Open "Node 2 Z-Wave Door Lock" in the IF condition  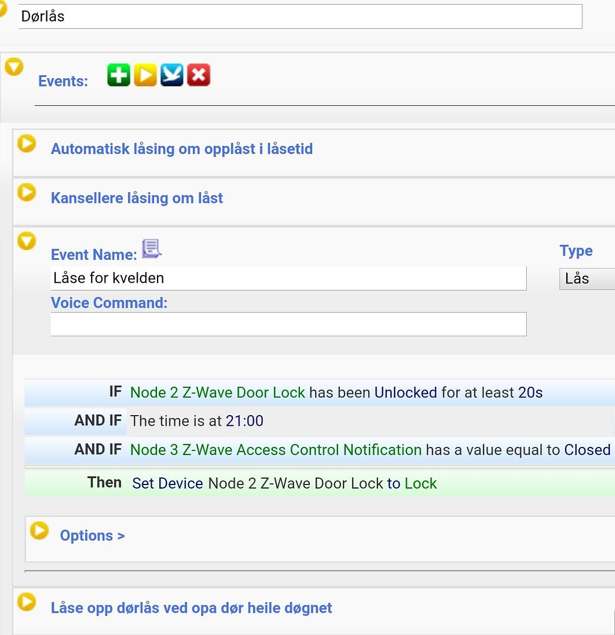217,392
